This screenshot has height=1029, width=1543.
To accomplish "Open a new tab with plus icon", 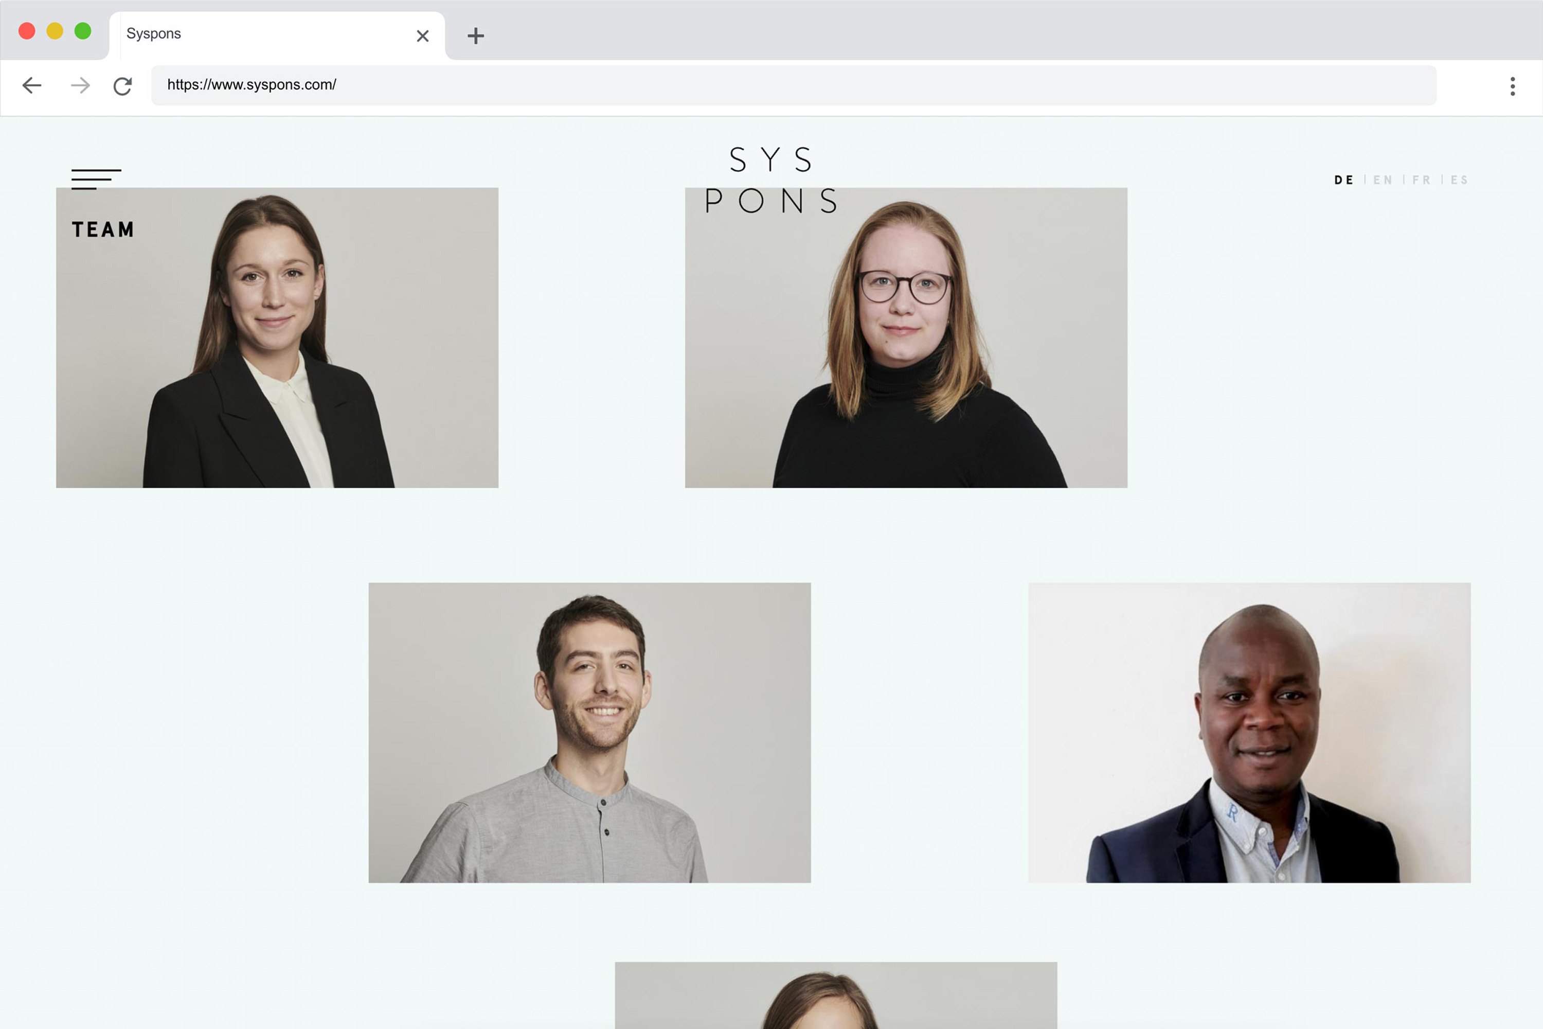I will tap(476, 36).
